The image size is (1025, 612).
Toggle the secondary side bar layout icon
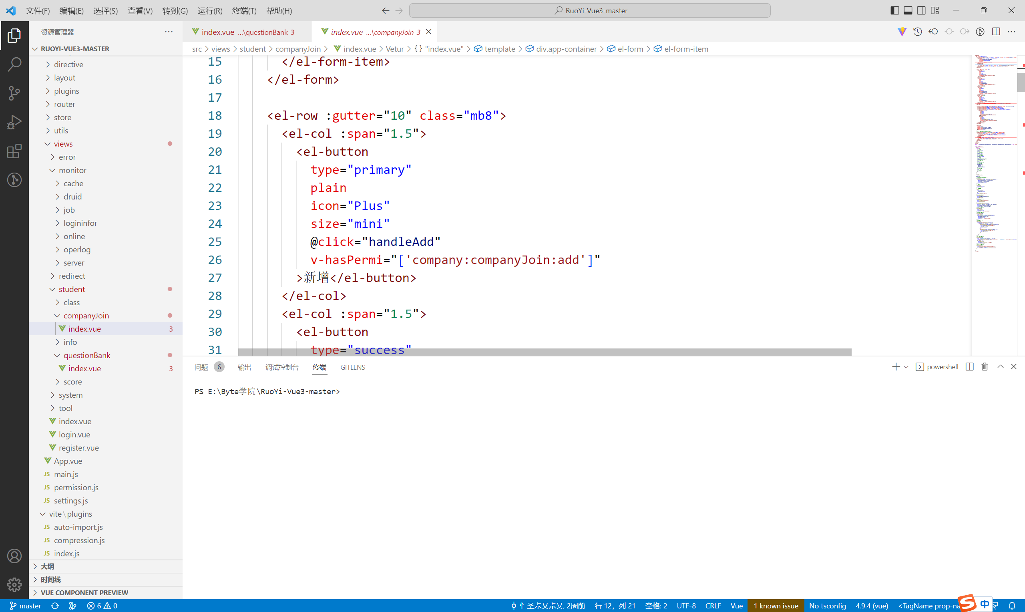tap(921, 11)
